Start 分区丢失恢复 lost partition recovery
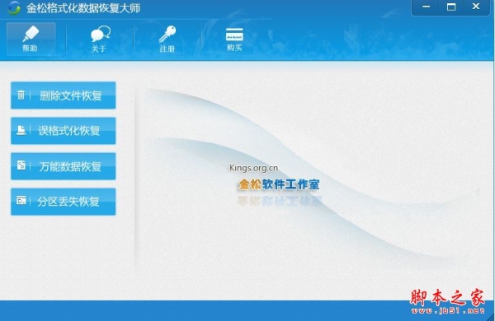Viewport: 495px width, 321px height. click(x=64, y=202)
